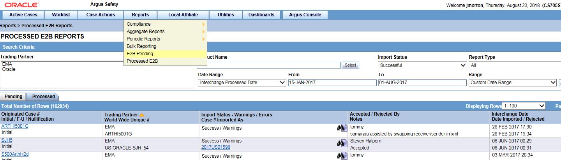Click the 28-FEB-2017 19:04 imported date
The height and width of the screenshot is (160, 561).
point(512,134)
